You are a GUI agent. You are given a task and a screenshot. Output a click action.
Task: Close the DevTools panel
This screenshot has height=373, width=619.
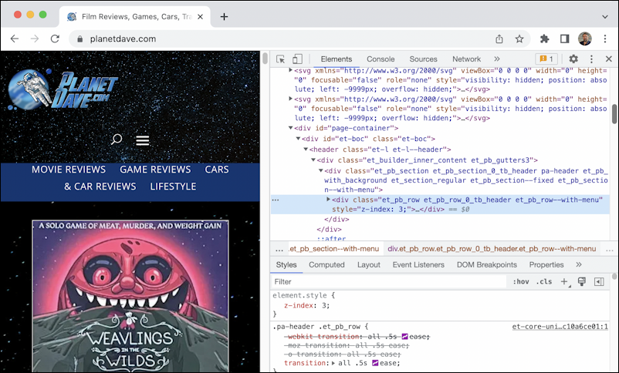(609, 59)
